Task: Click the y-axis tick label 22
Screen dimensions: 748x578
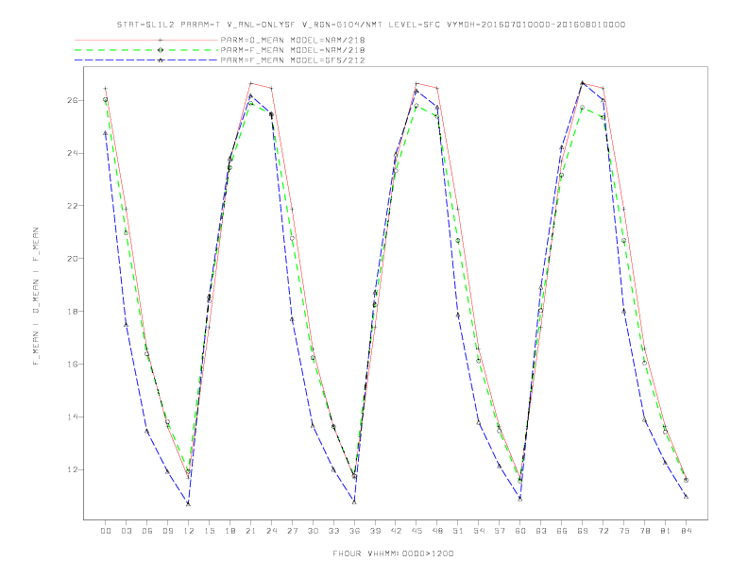Action: 73,206
